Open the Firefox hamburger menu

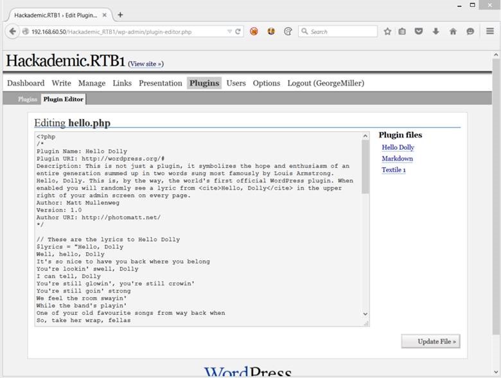(x=490, y=31)
